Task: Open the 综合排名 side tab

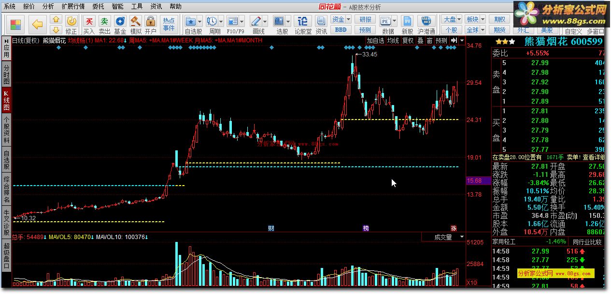Action: [x=6, y=189]
